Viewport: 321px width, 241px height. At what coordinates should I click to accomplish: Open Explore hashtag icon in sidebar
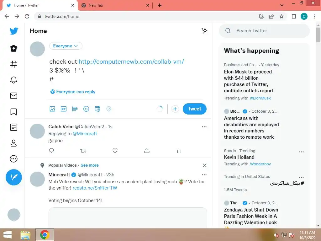pos(13,64)
